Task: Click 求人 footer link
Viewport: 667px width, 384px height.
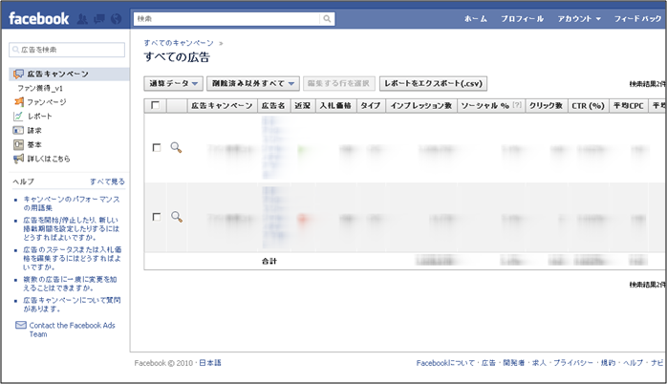Action: click(x=539, y=363)
